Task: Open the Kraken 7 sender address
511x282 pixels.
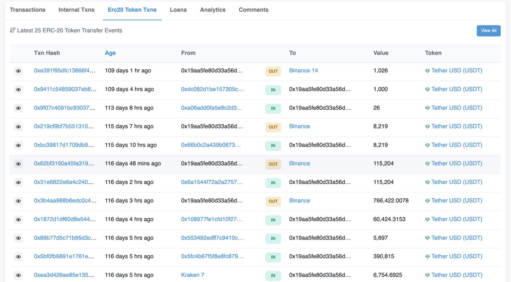Action: [192, 275]
